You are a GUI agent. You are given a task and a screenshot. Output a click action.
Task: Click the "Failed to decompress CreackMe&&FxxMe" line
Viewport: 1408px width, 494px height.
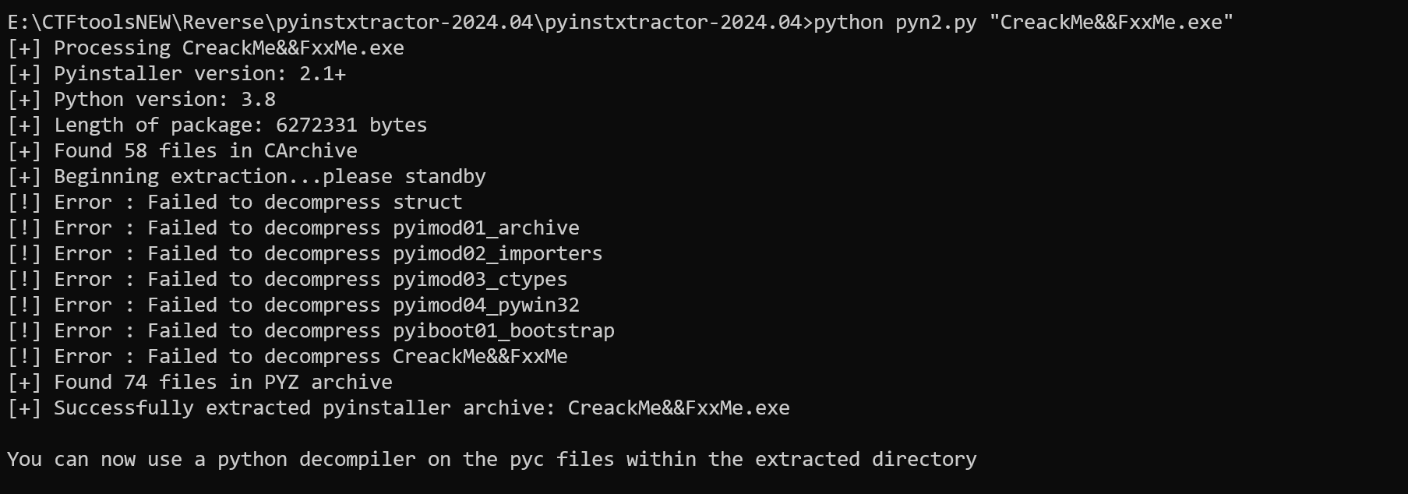click(x=310, y=357)
